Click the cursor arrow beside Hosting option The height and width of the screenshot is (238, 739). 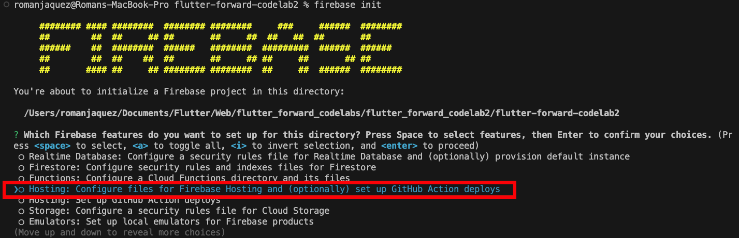pos(16,189)
